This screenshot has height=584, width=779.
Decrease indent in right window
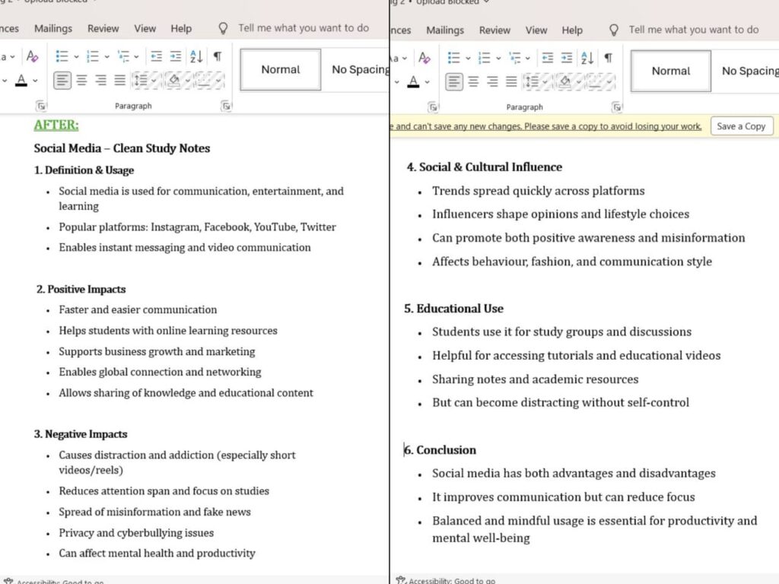(548, 58)
